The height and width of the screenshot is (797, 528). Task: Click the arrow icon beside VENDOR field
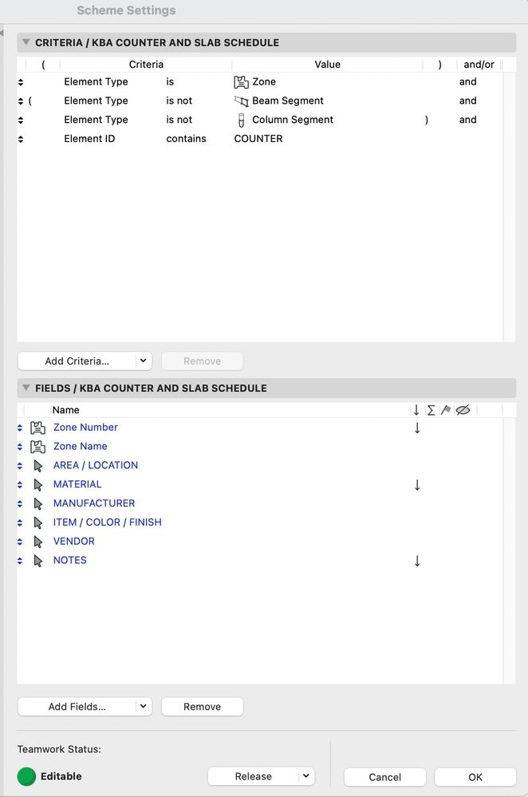click(x=37, y=542)
